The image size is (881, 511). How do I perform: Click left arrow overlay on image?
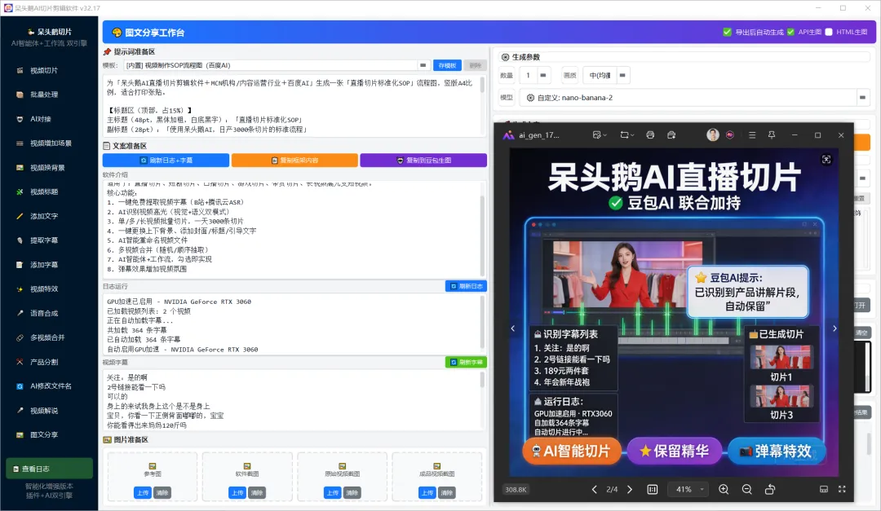513,328
